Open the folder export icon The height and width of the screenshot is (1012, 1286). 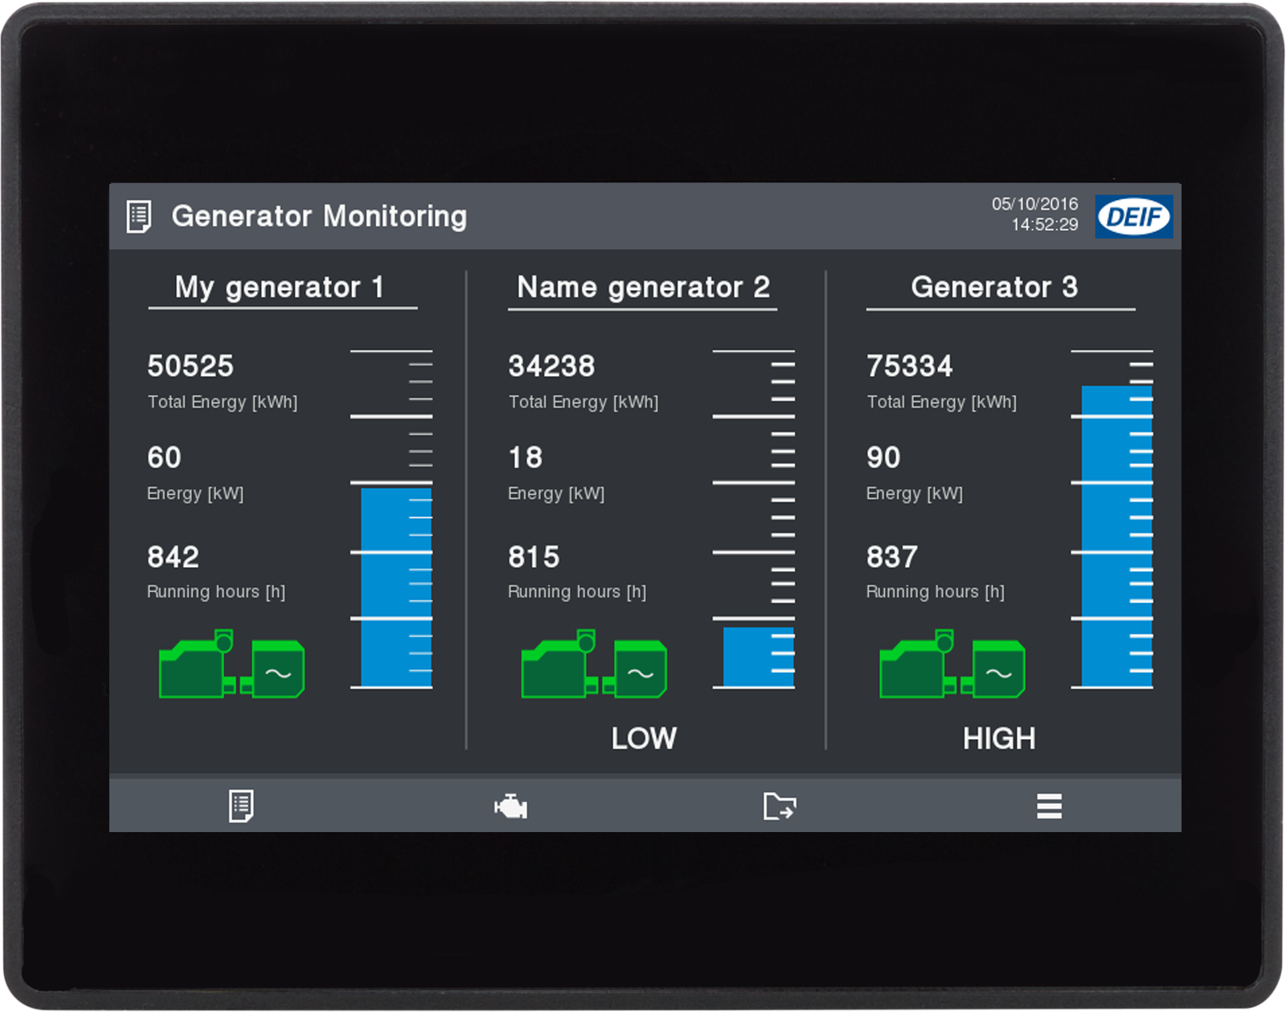pyautogui.click(x=779, y=806)
